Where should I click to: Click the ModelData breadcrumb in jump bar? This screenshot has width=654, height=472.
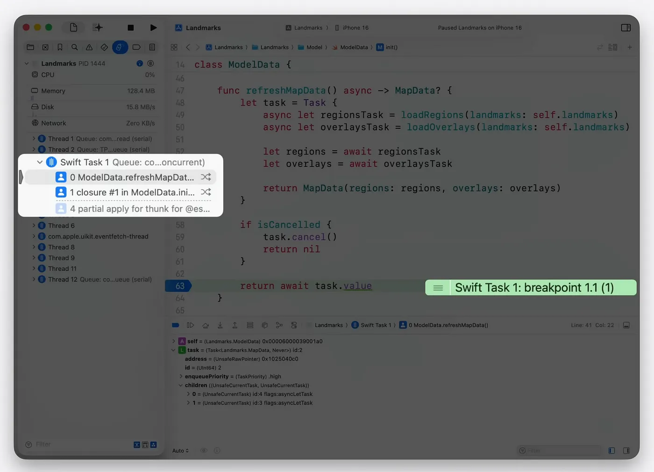[x=350, y=47]
